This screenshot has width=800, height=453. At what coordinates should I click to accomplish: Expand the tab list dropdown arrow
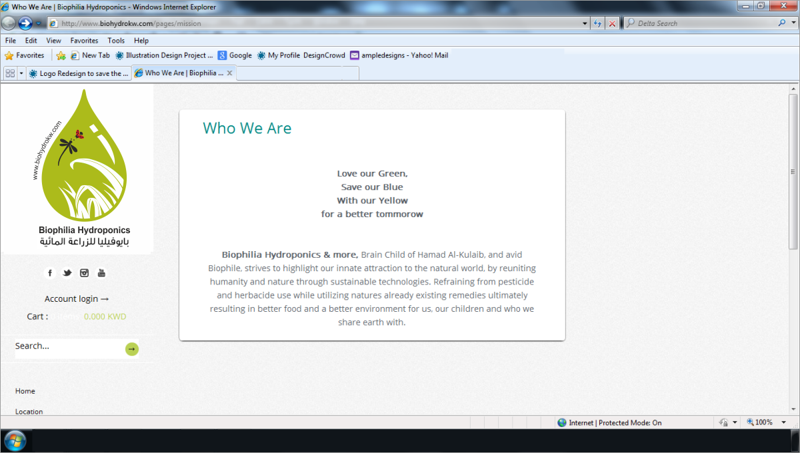click(21, 73)
